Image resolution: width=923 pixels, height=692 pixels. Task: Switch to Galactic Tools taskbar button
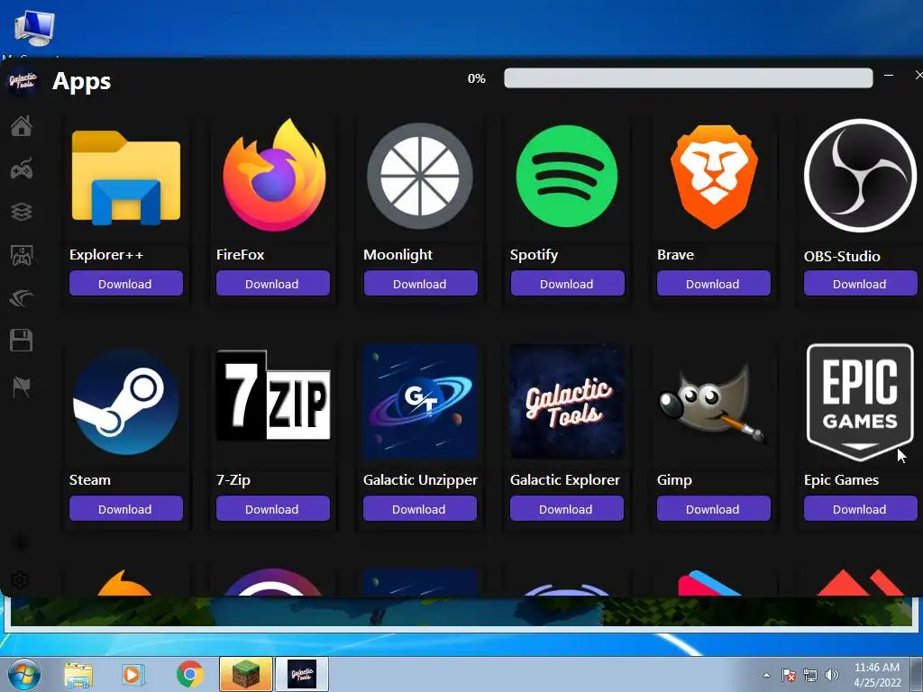click(x=301, y=674)
